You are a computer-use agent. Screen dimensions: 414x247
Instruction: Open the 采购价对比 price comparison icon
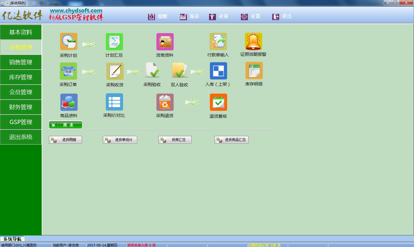[x=114, y=102]
